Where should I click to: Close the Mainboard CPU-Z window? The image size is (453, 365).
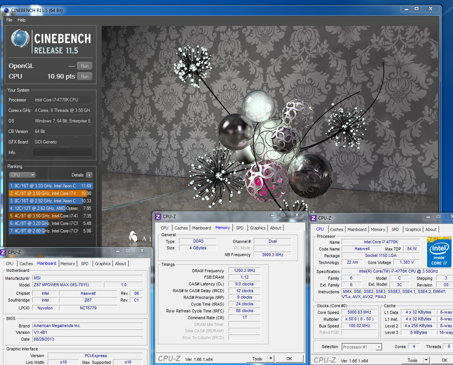click(142, 250)
